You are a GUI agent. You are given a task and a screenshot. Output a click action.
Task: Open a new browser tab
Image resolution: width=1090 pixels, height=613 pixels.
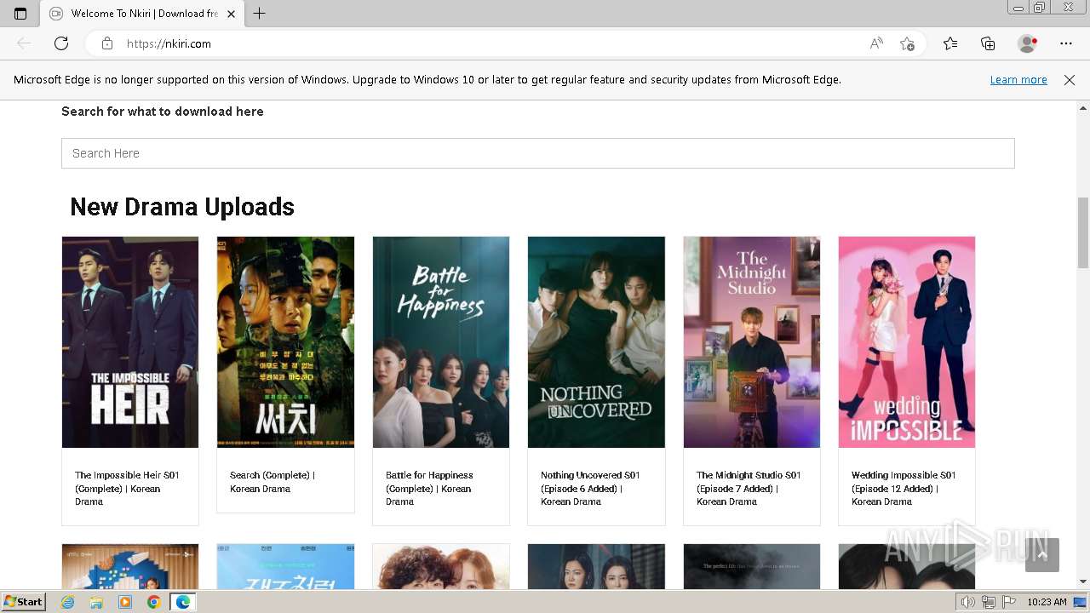[260, 14]
